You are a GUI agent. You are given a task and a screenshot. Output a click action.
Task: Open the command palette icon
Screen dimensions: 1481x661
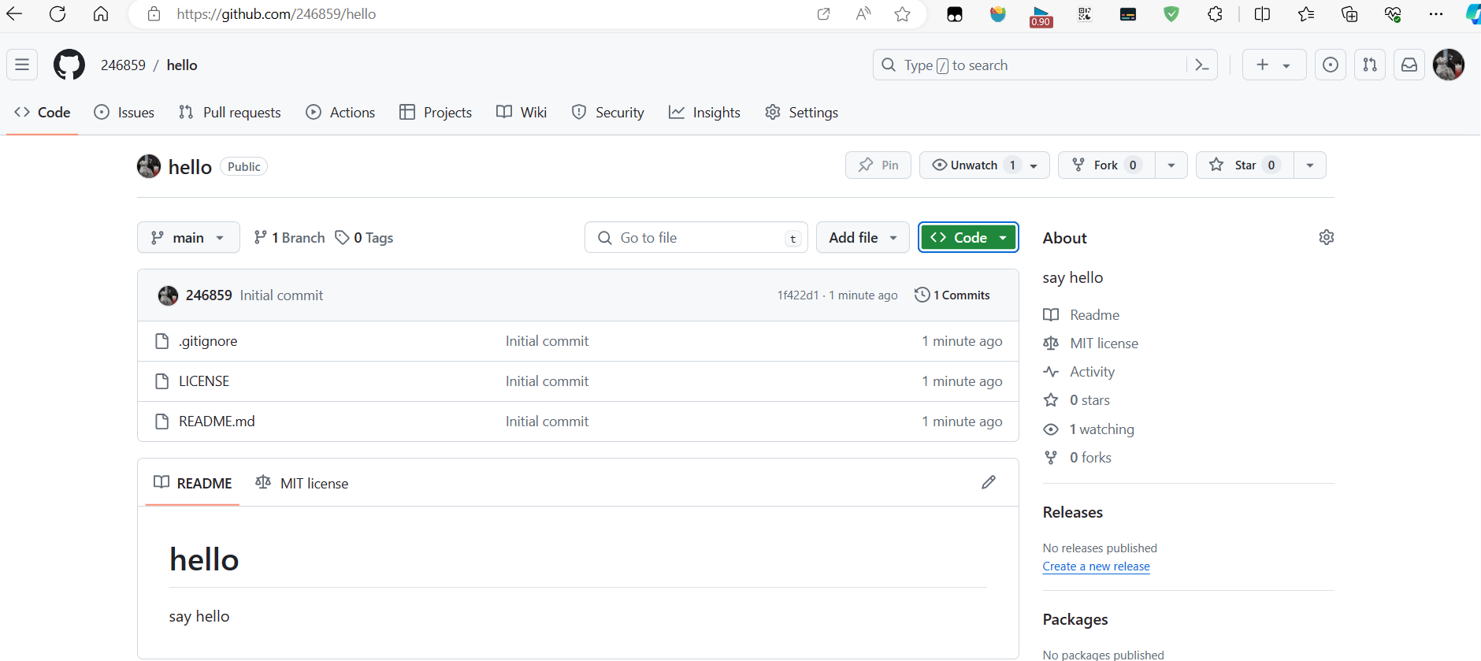1201,65
